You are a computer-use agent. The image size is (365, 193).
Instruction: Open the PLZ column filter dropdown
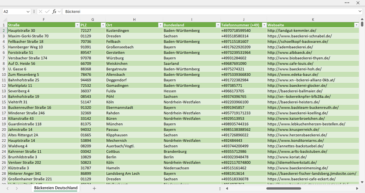point(103,25)
